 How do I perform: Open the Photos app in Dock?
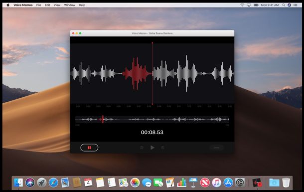135,183
